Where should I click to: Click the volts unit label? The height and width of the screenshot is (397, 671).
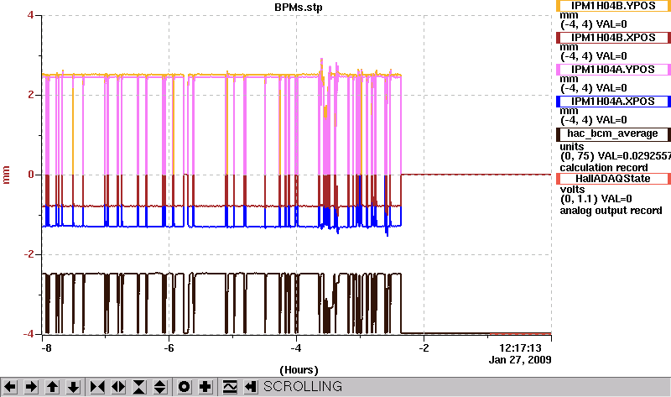coord(572,190)
